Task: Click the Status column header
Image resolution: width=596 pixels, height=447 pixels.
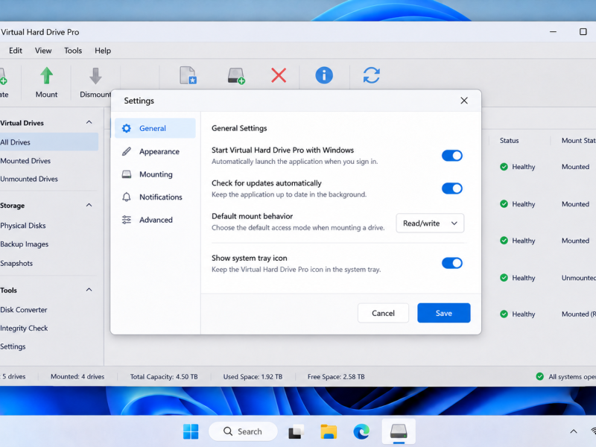Action: (x=509, y=141)
